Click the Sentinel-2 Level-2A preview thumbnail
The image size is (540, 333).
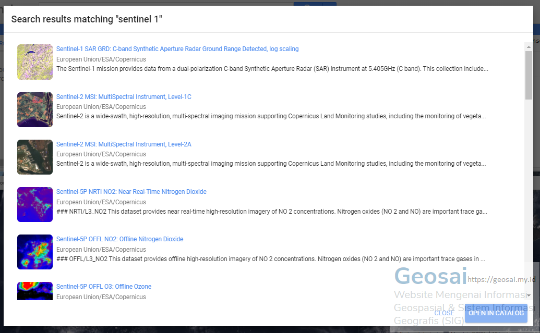[34, 157]
